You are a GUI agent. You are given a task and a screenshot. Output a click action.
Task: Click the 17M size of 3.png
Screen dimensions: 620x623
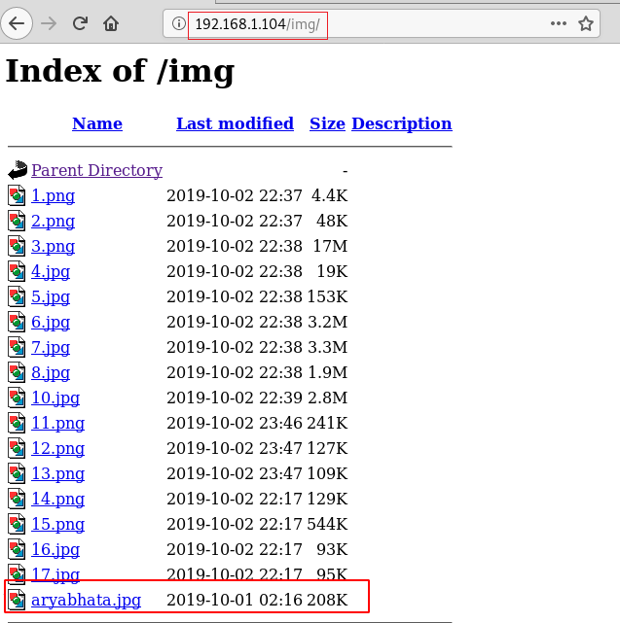330,246
